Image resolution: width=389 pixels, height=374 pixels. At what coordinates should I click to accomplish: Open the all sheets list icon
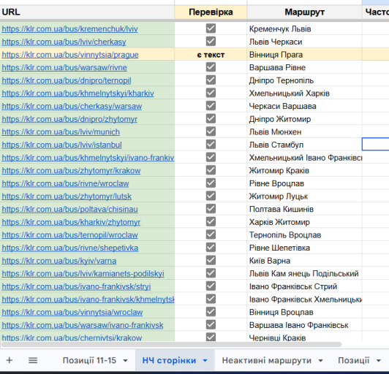[x=33, y=360]
